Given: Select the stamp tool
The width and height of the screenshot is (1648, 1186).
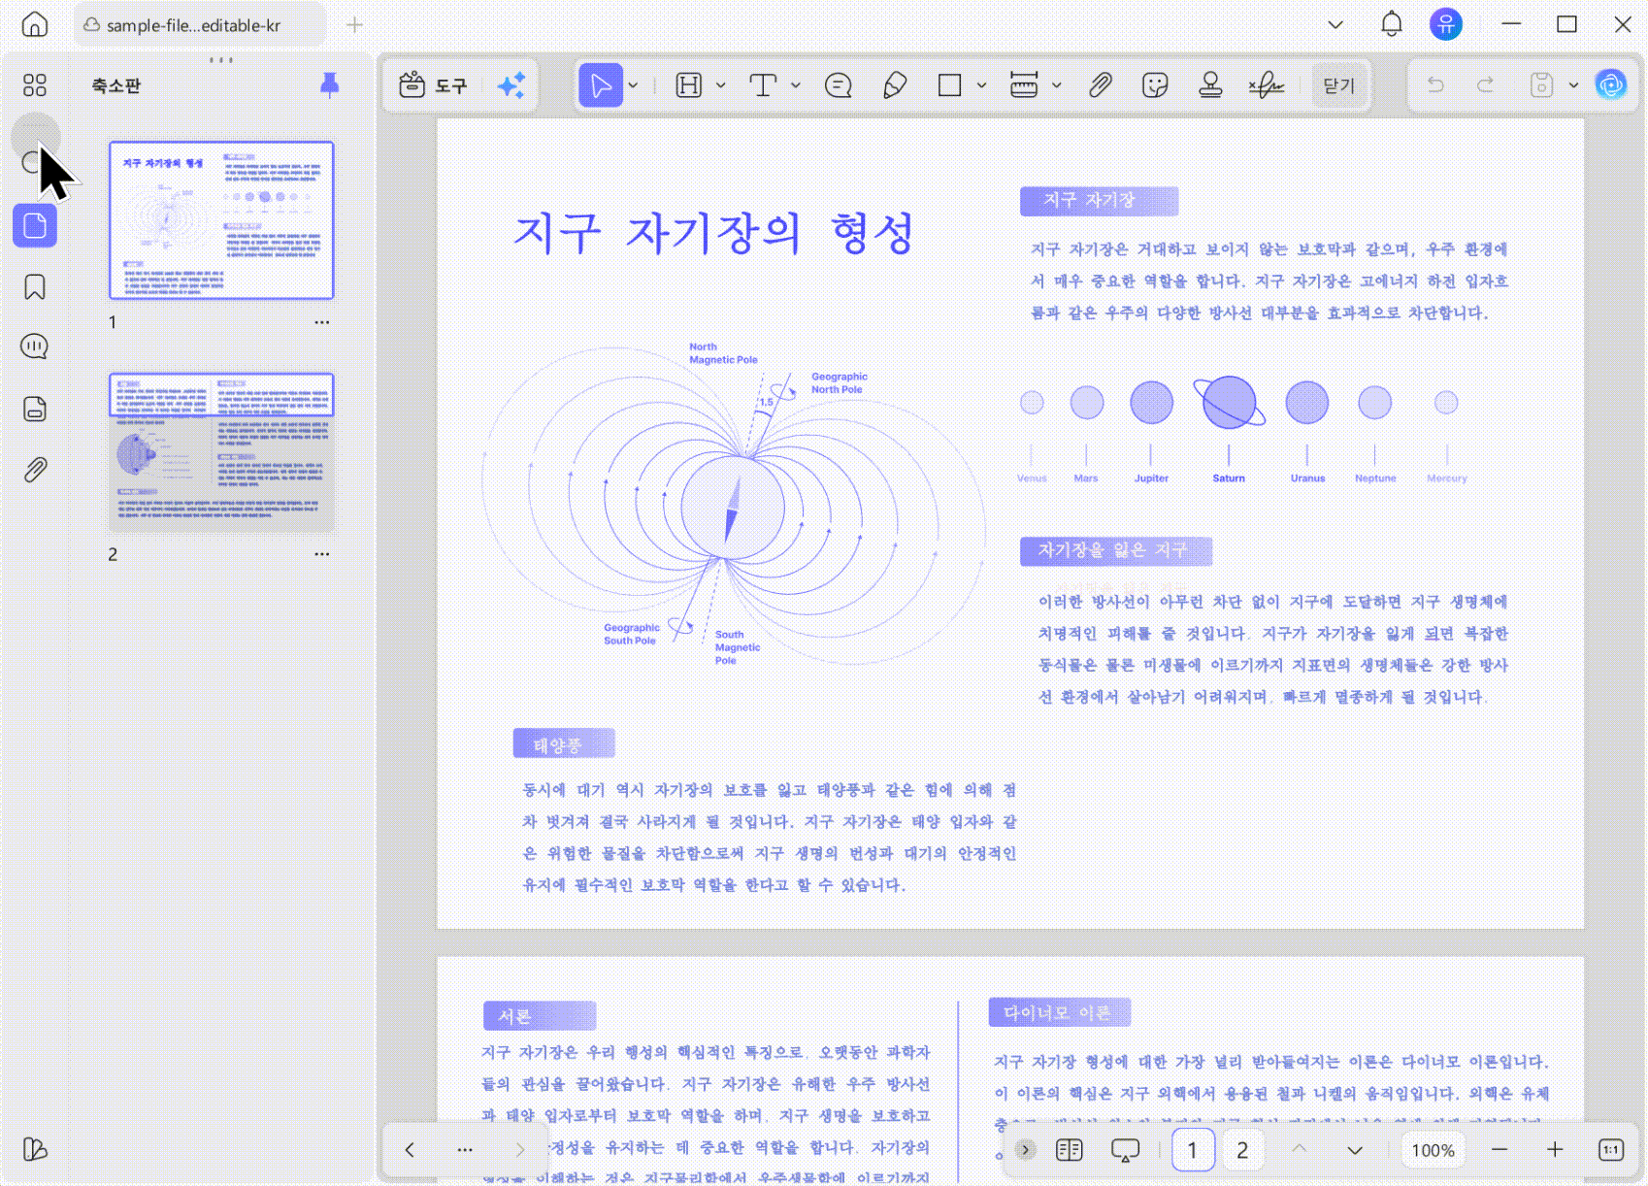Looking at the screenshot, I should 1210,85.
